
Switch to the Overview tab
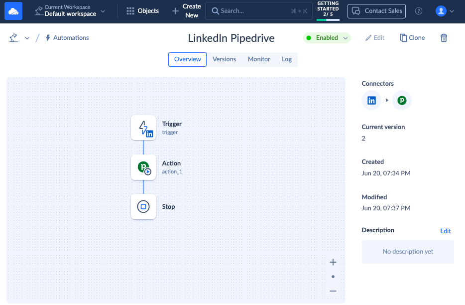click(187, 59)
